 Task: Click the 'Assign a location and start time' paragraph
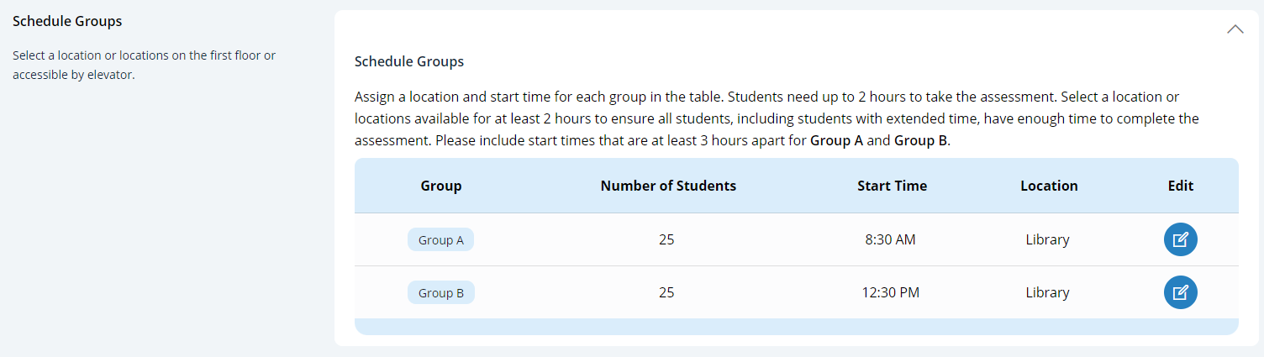tap(776, 118)
